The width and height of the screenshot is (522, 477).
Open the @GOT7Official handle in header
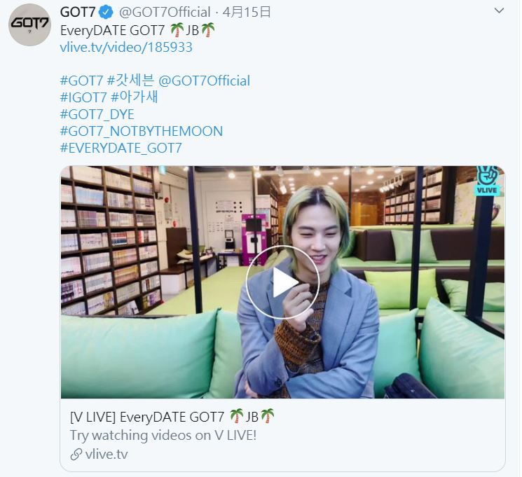165,13
